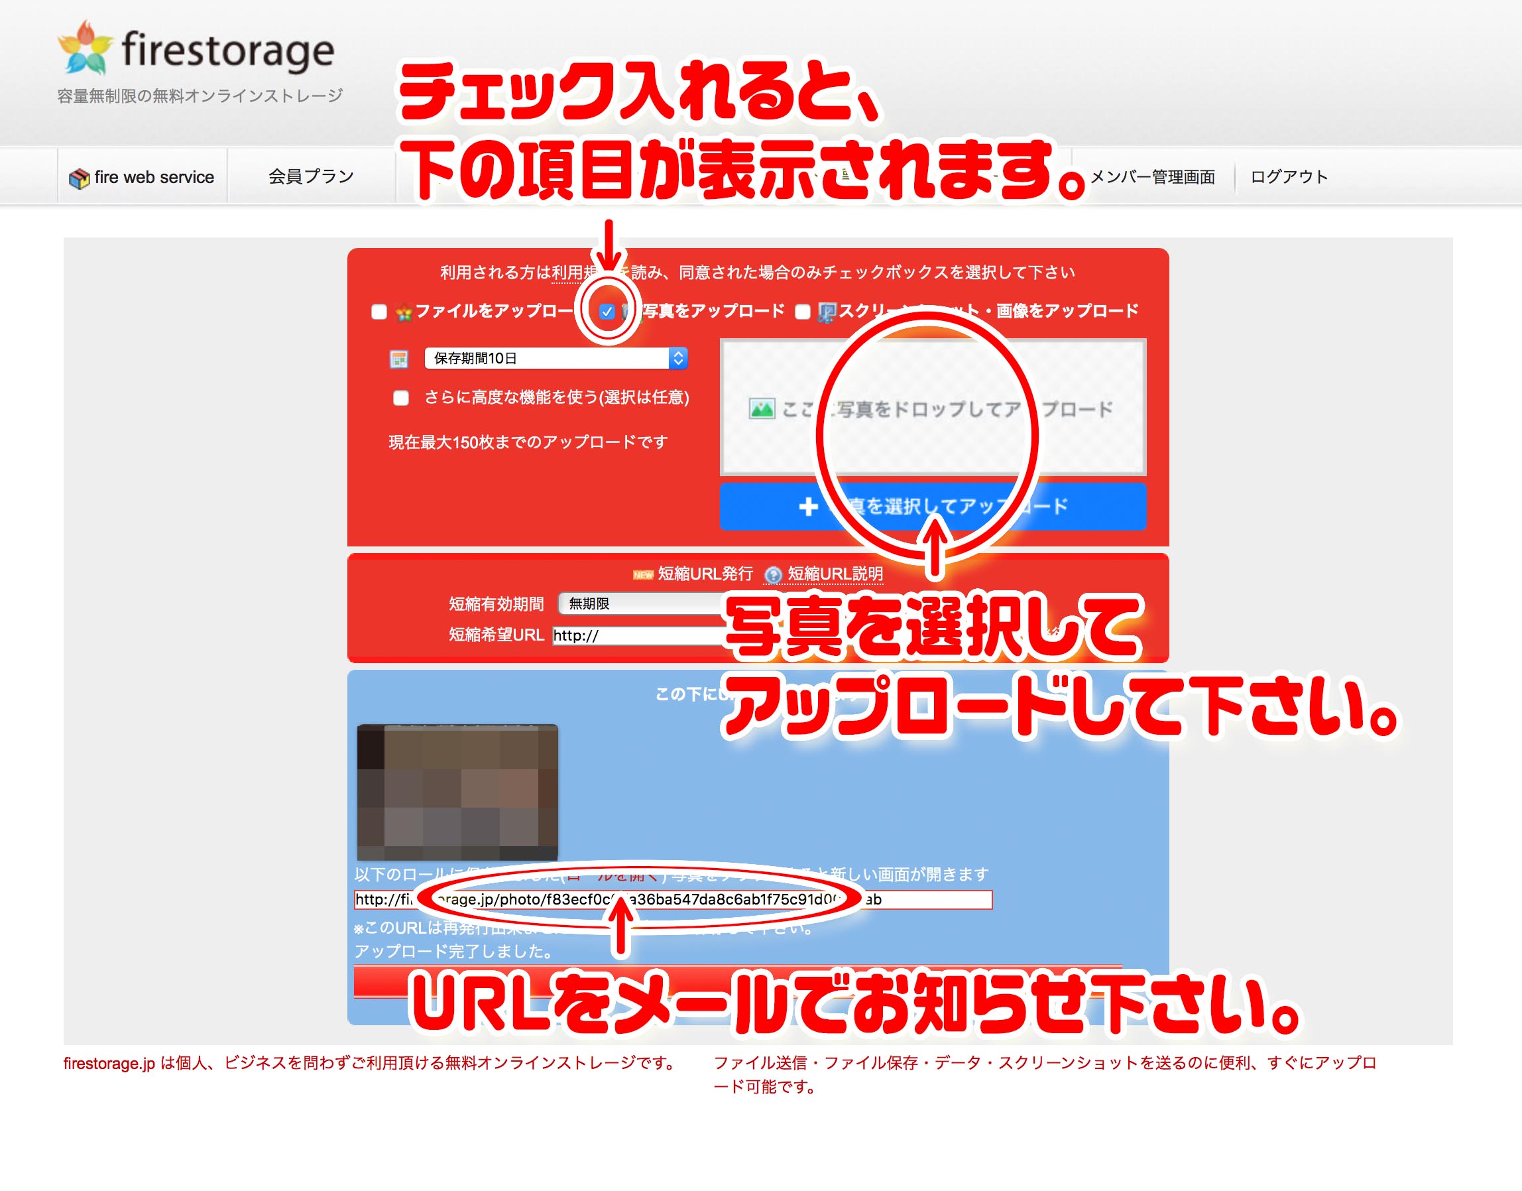Screen dimensions: 1522x1191
Task: Click the calendar icon beside storage period
Action: tap(398, 359)
